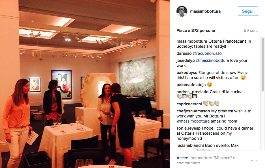Viewport: 265px width, 168px height.
Task: Show who liked: Piace a 873 persone
Action: click(196, 30)
